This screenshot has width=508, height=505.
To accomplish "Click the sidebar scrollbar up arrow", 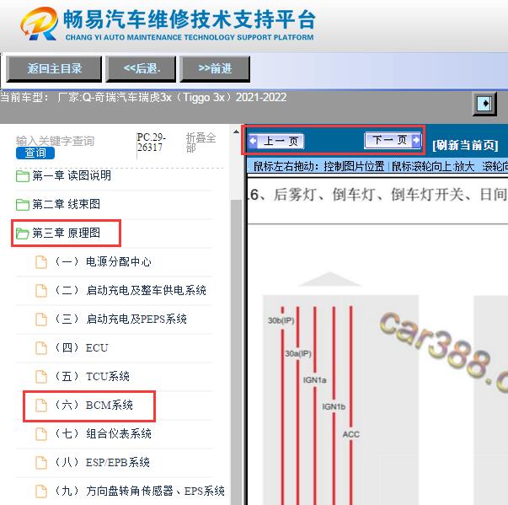I will tap(236, 132).
